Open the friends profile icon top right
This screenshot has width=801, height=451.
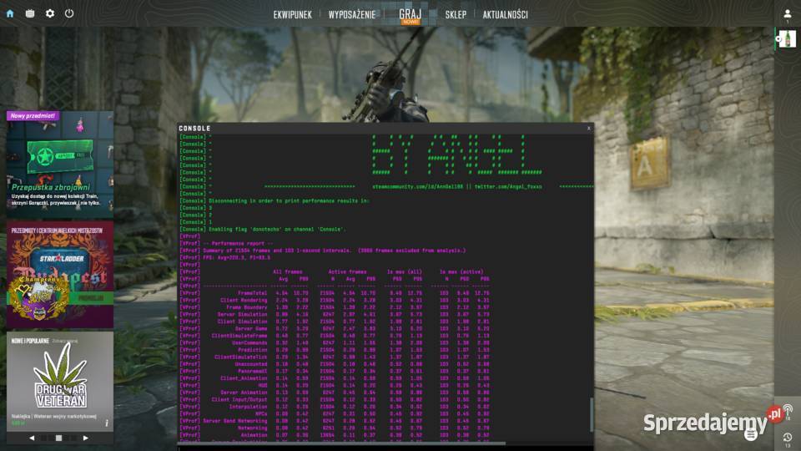pos(787,14)
